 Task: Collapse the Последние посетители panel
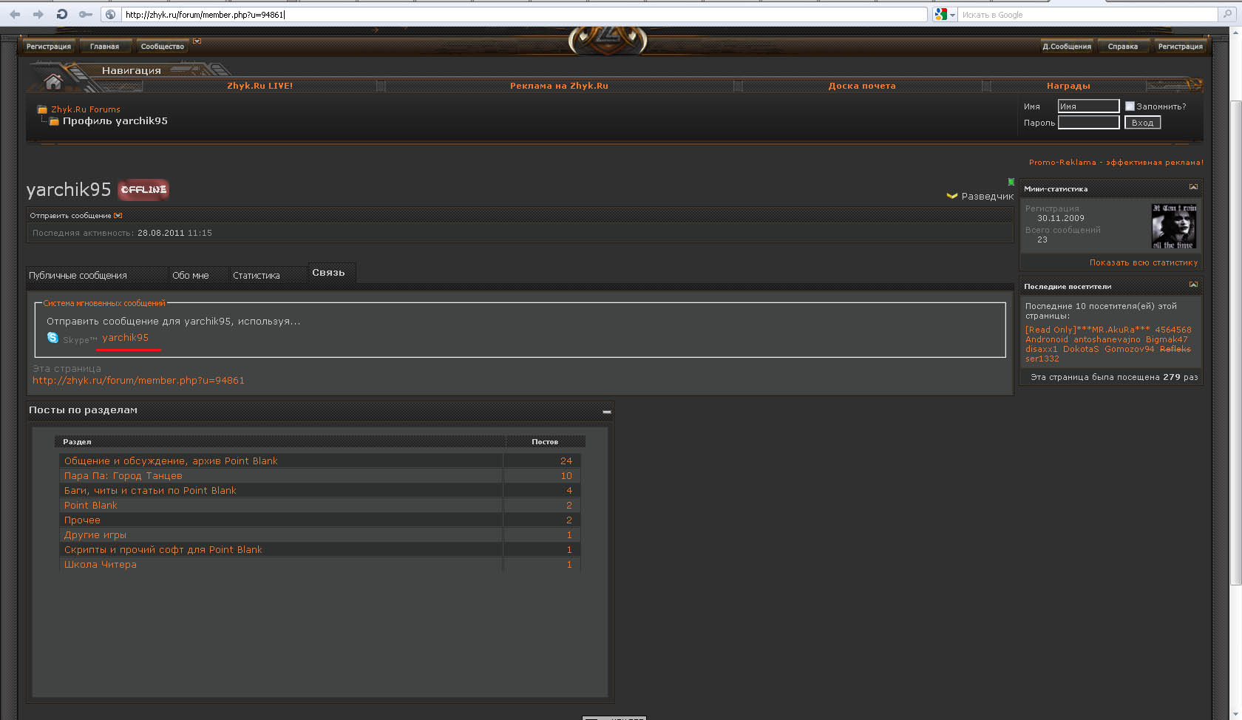pyautogui.click(x=1193, y=285)
